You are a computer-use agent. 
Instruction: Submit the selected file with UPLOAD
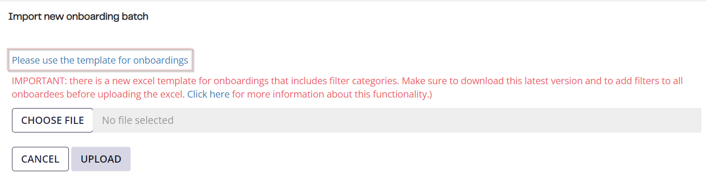[101, 159]
